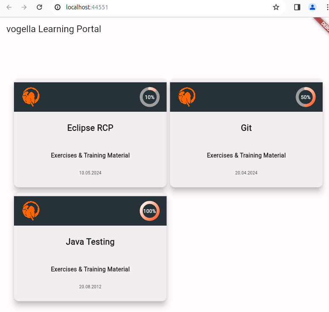
Task: Open the Chrome profile avatar
Action: [x=312, y=7]
